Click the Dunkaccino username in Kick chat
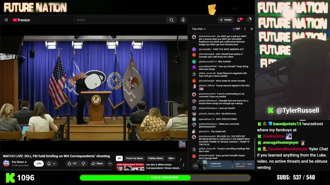 (274, 136)
